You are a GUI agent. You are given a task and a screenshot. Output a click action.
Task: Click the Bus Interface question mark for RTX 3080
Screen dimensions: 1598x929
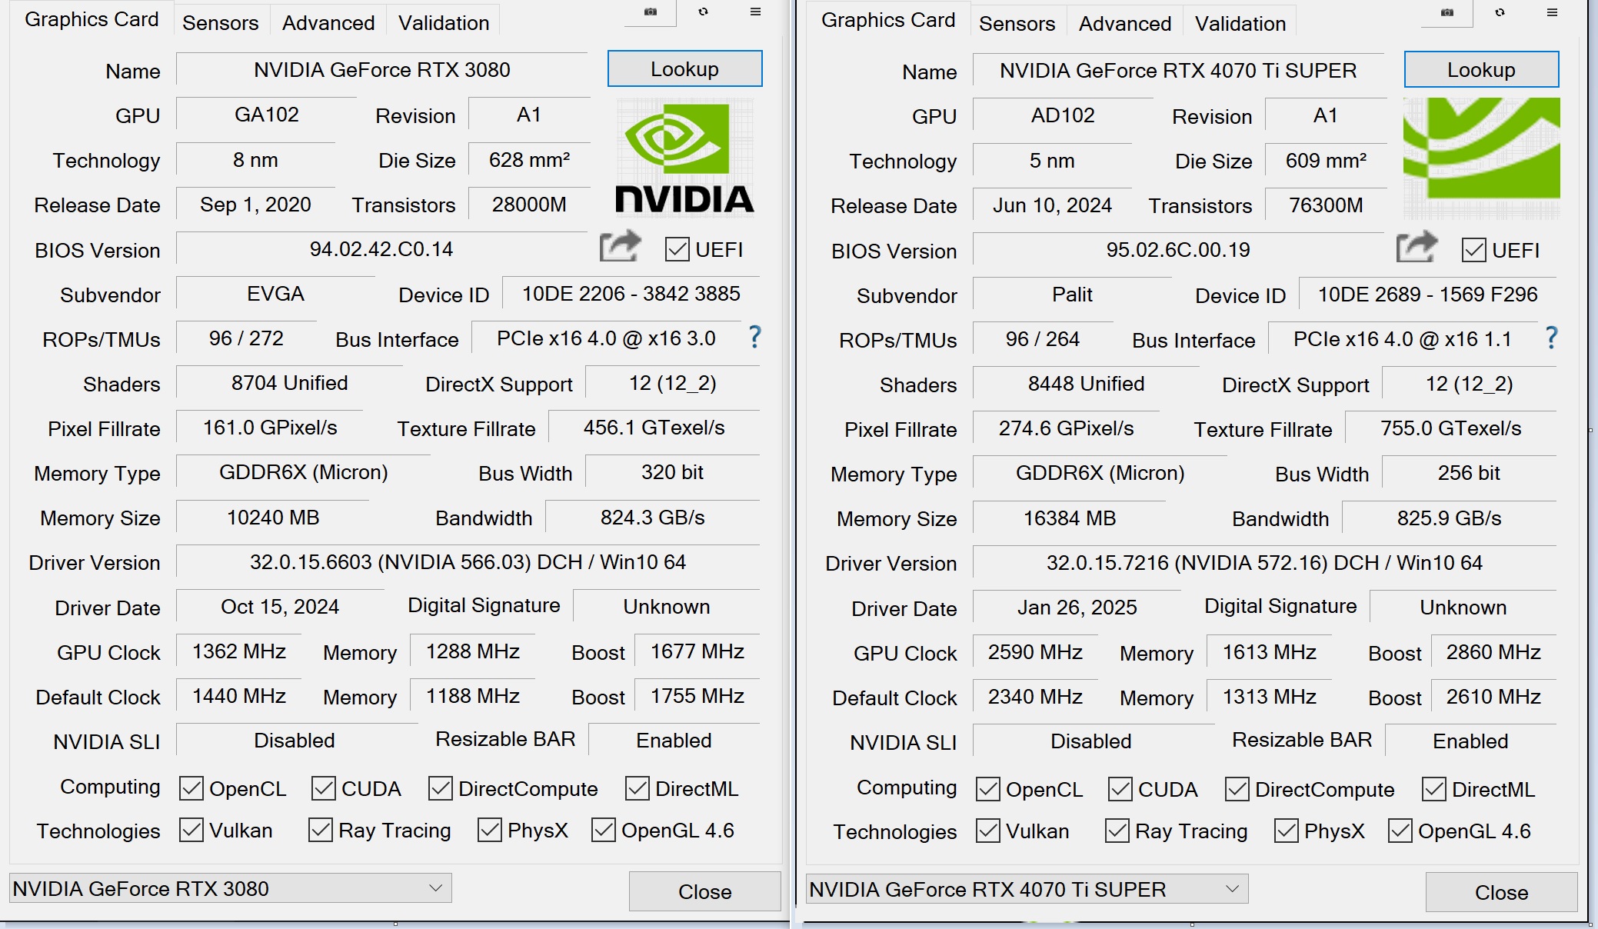754,337
